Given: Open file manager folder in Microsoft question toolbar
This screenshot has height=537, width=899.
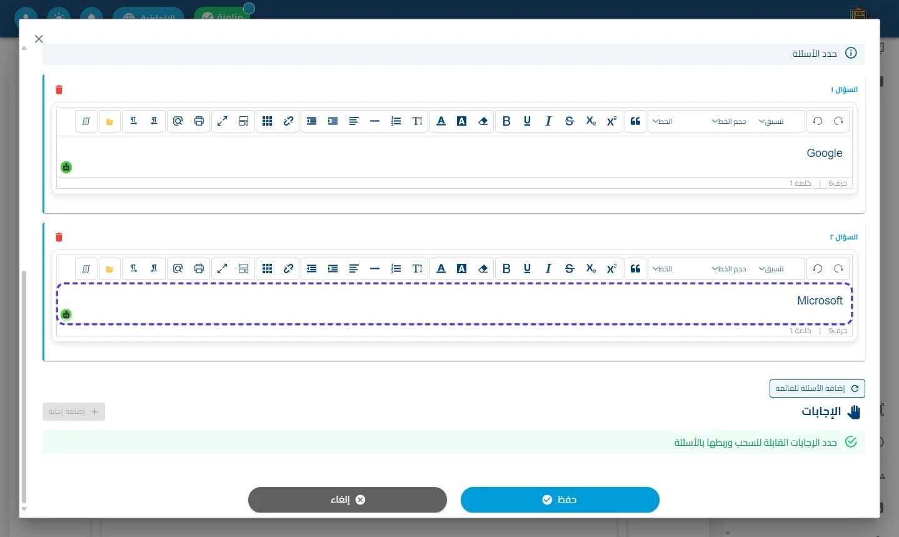Looking at the screenshot, I should tap(109, 269).
